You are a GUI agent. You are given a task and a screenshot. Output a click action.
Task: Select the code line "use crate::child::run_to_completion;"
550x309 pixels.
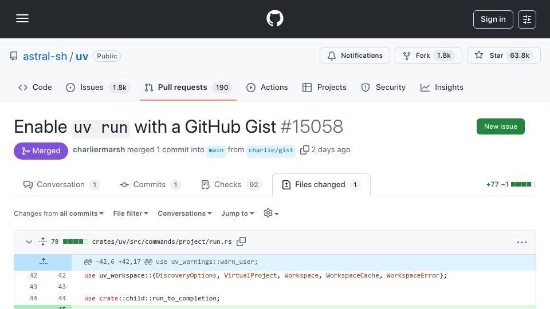tap(152, 298)
